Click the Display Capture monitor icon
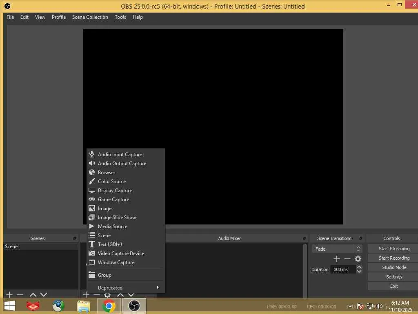Viewport: 418px width, 314px height. 92,191
